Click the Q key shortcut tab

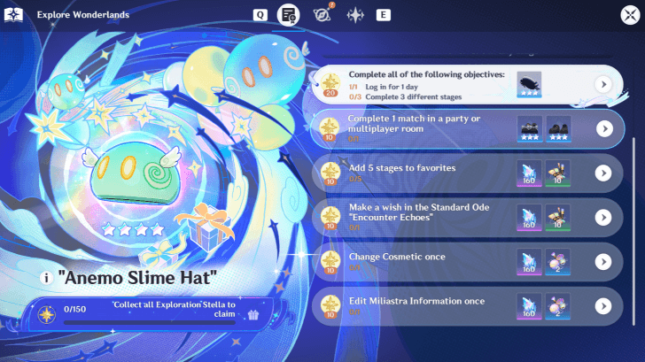tap(260, 15)
